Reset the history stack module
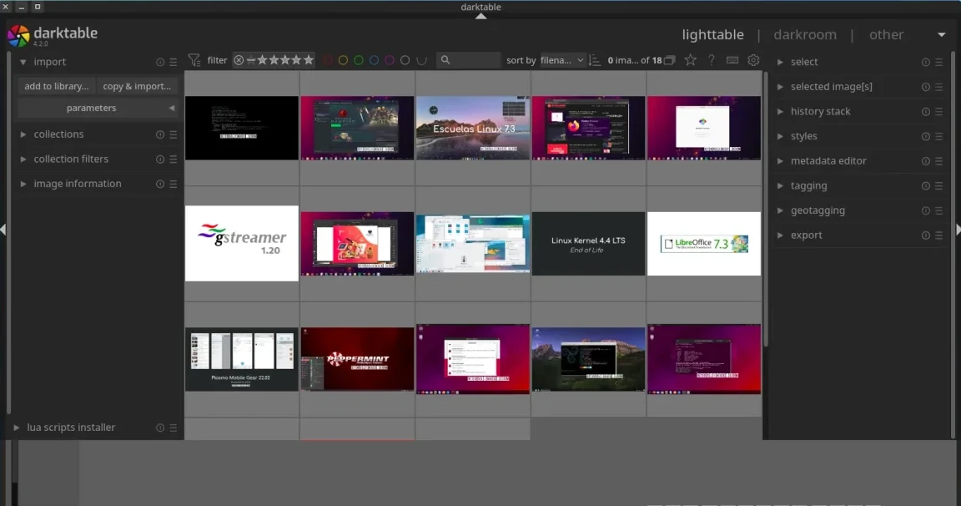This screenshot has height=506, width=961. (925, 112)
